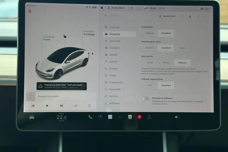Set regenerative braking to Standard
The image size is (228, 152).
(x=166, y=85)
